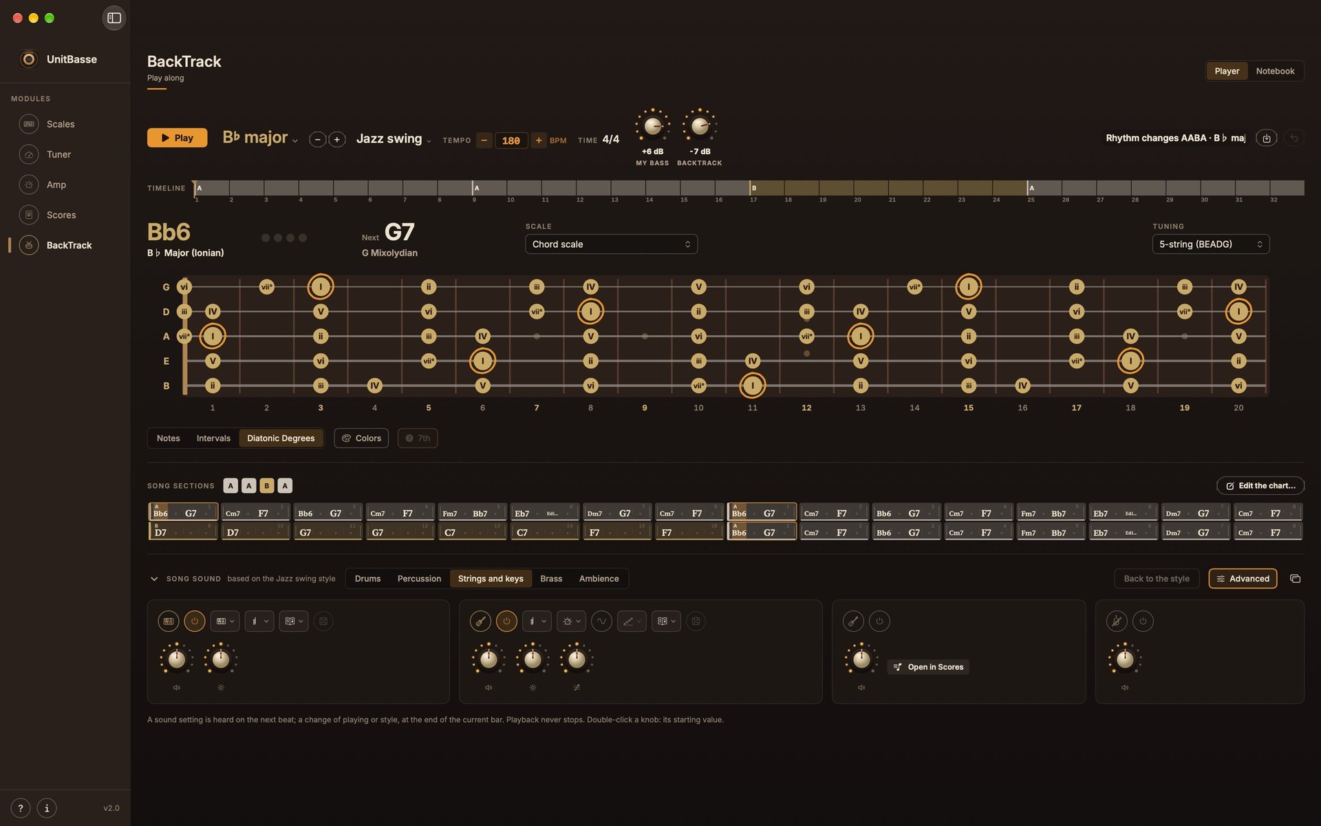This screenshot has height=826, width=1321.
Task: Open the B♭ major key dropdown
Action: pos(260,138)
